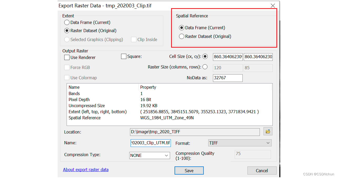
Task: Select the Name field containing 202003_Clip_UTM.tif
Action: pos(150,143)
